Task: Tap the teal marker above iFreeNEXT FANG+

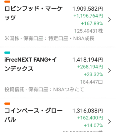Action: point(7,52)
